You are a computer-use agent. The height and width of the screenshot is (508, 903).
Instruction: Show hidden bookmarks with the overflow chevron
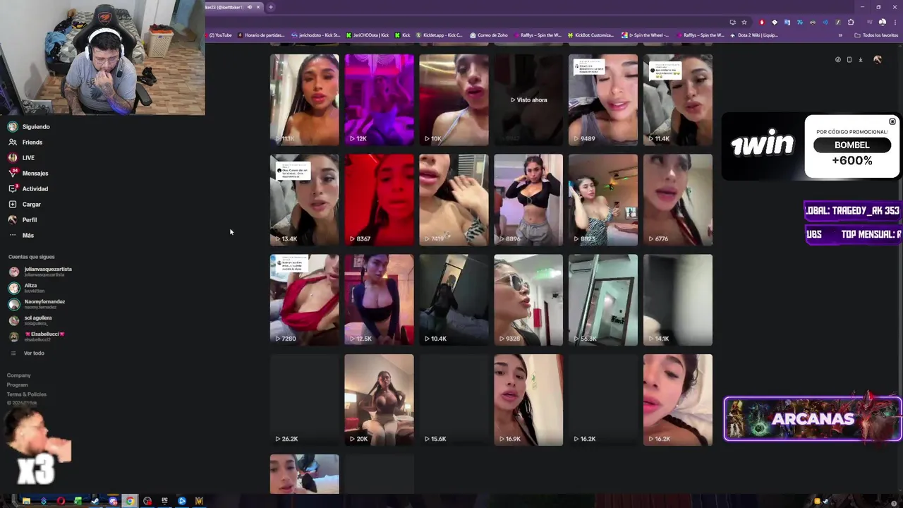[x=840, y=35]
